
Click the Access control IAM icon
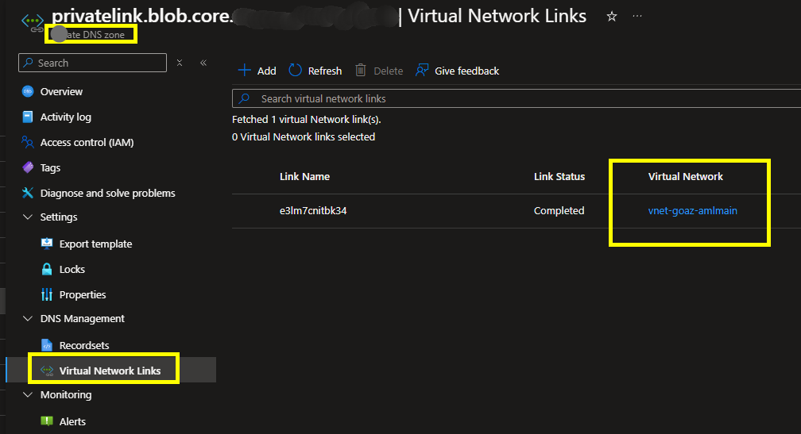(x=28, y=142)
